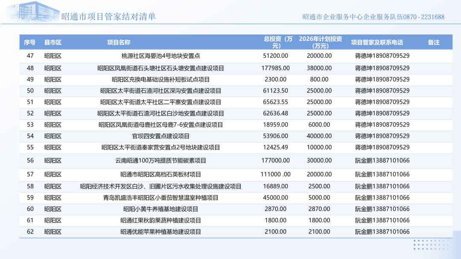461x259 pixels.
Task: Click planned investment 40000.00
Action: tap(319, 136)
